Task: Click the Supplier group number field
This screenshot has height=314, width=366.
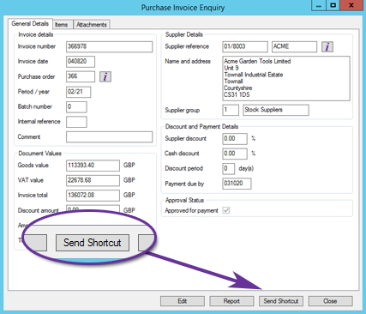Action: pos(231,110)
